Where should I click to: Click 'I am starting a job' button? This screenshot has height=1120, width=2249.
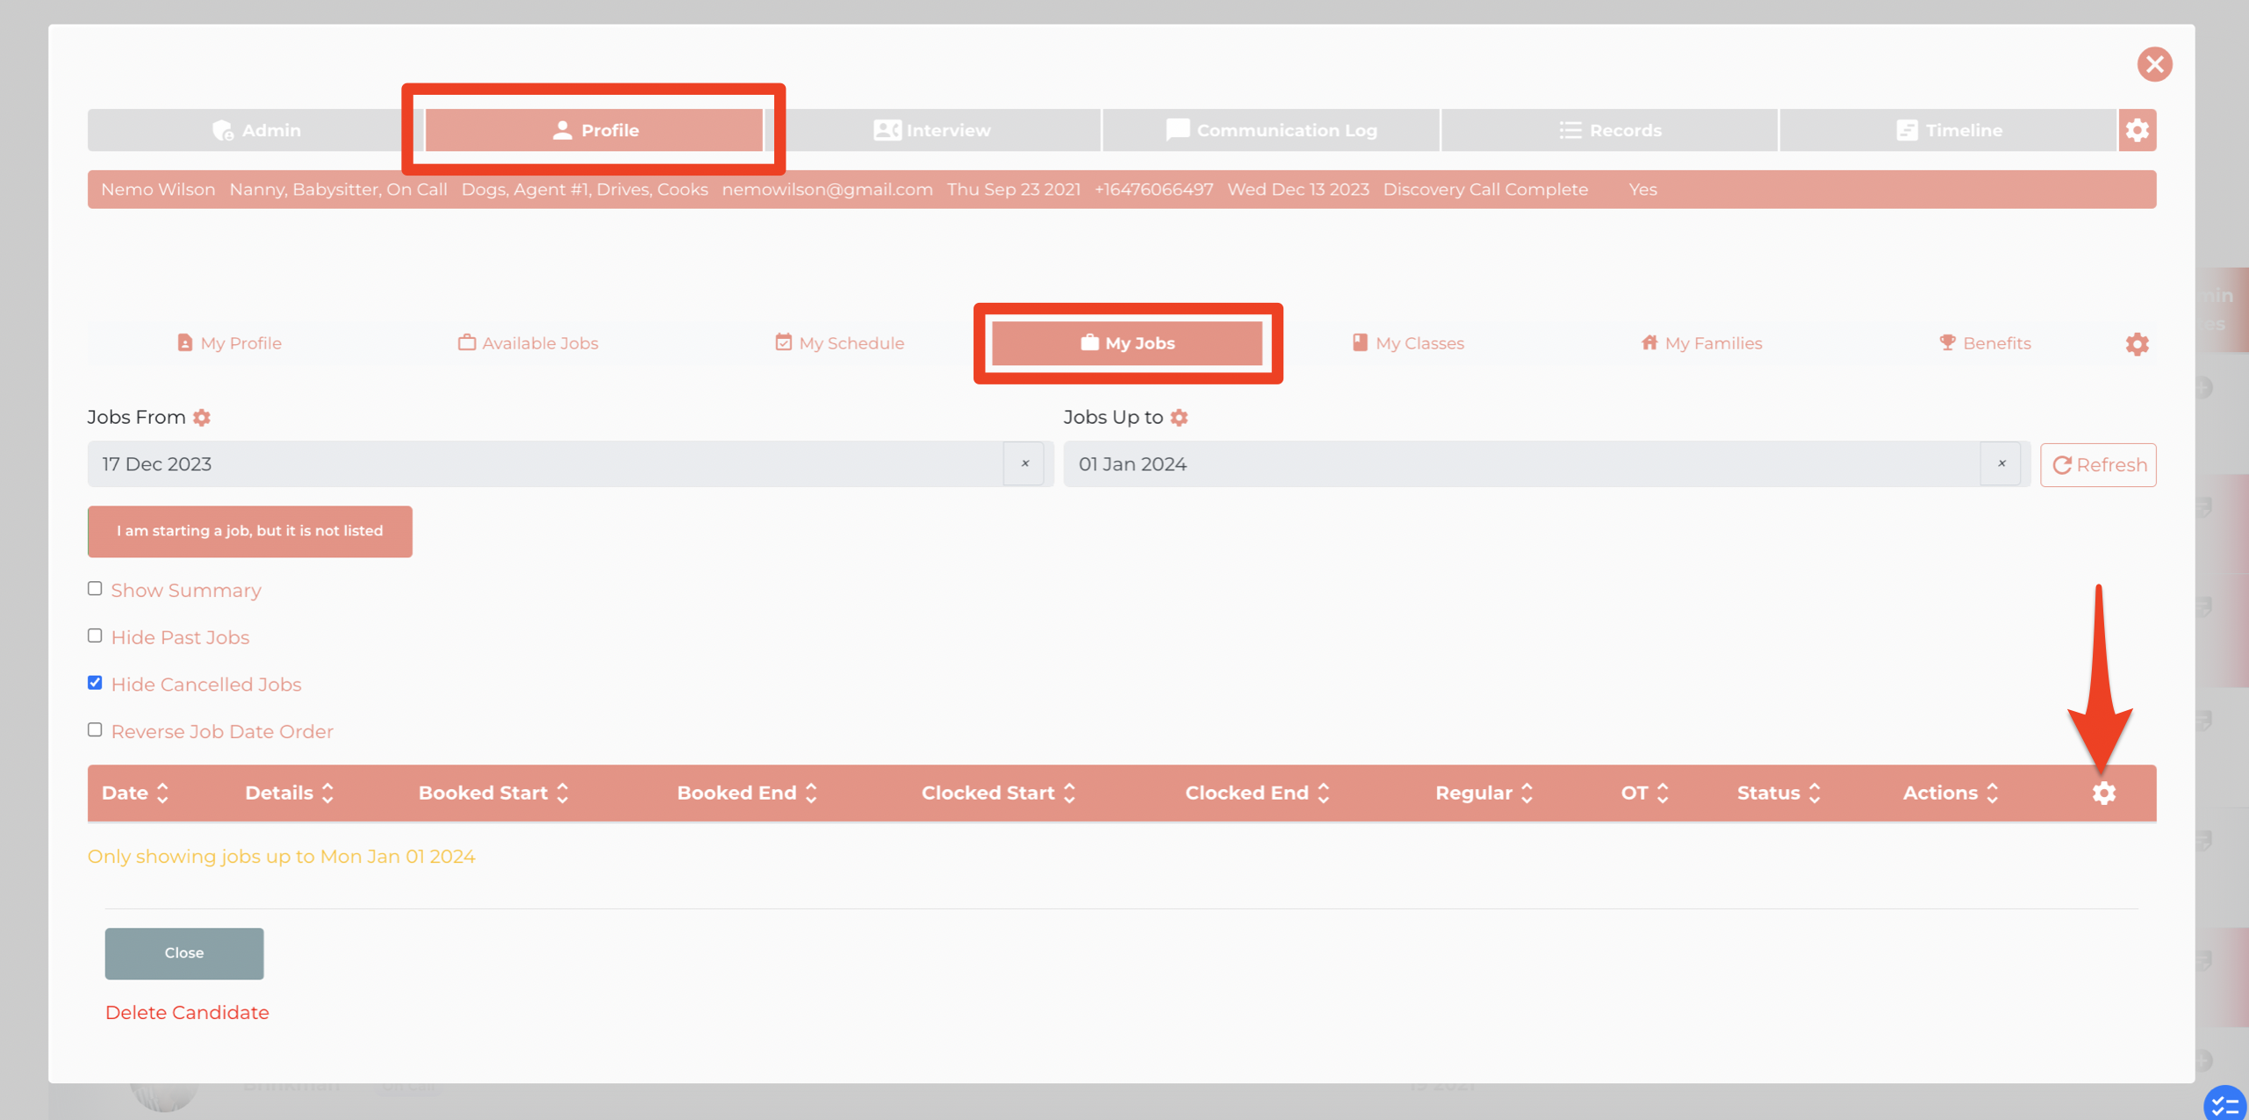point(250,531)
